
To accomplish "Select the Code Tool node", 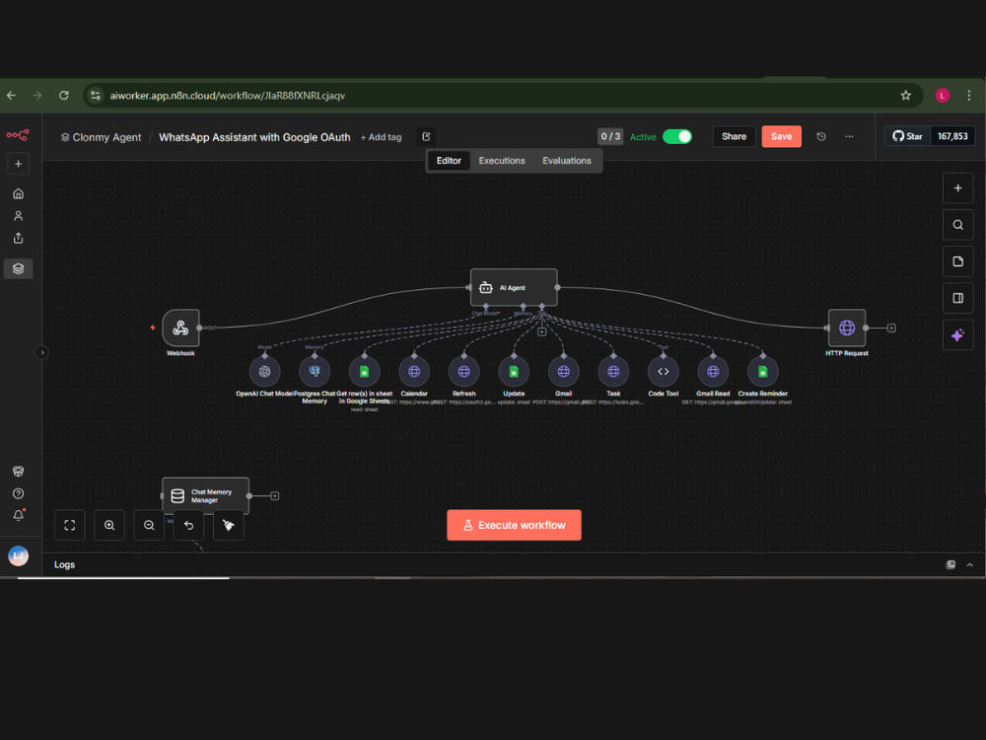I will point(664,372).
